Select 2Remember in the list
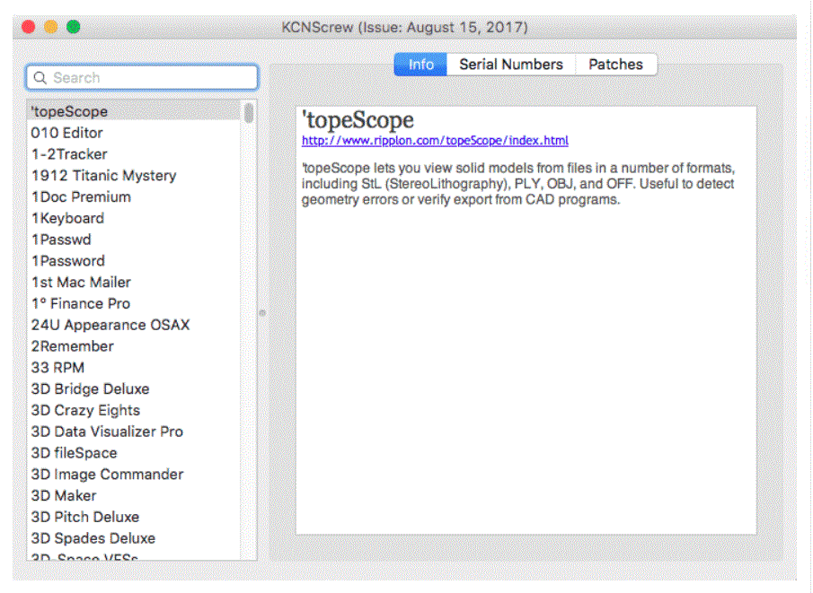This screenshot has width=813, height=593. pyautogui.click(x=134, y=346)
